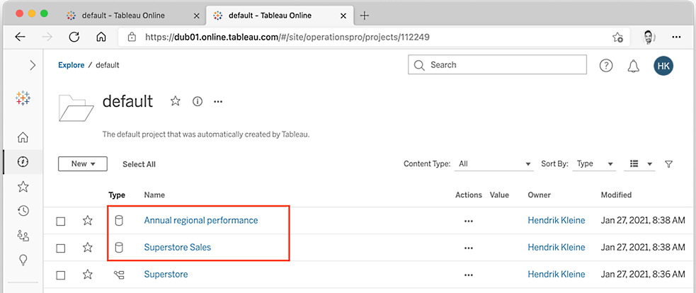This screenshot has width=696, height=293.
Task: Open the help question mark icon
Action: pos(606,65)
